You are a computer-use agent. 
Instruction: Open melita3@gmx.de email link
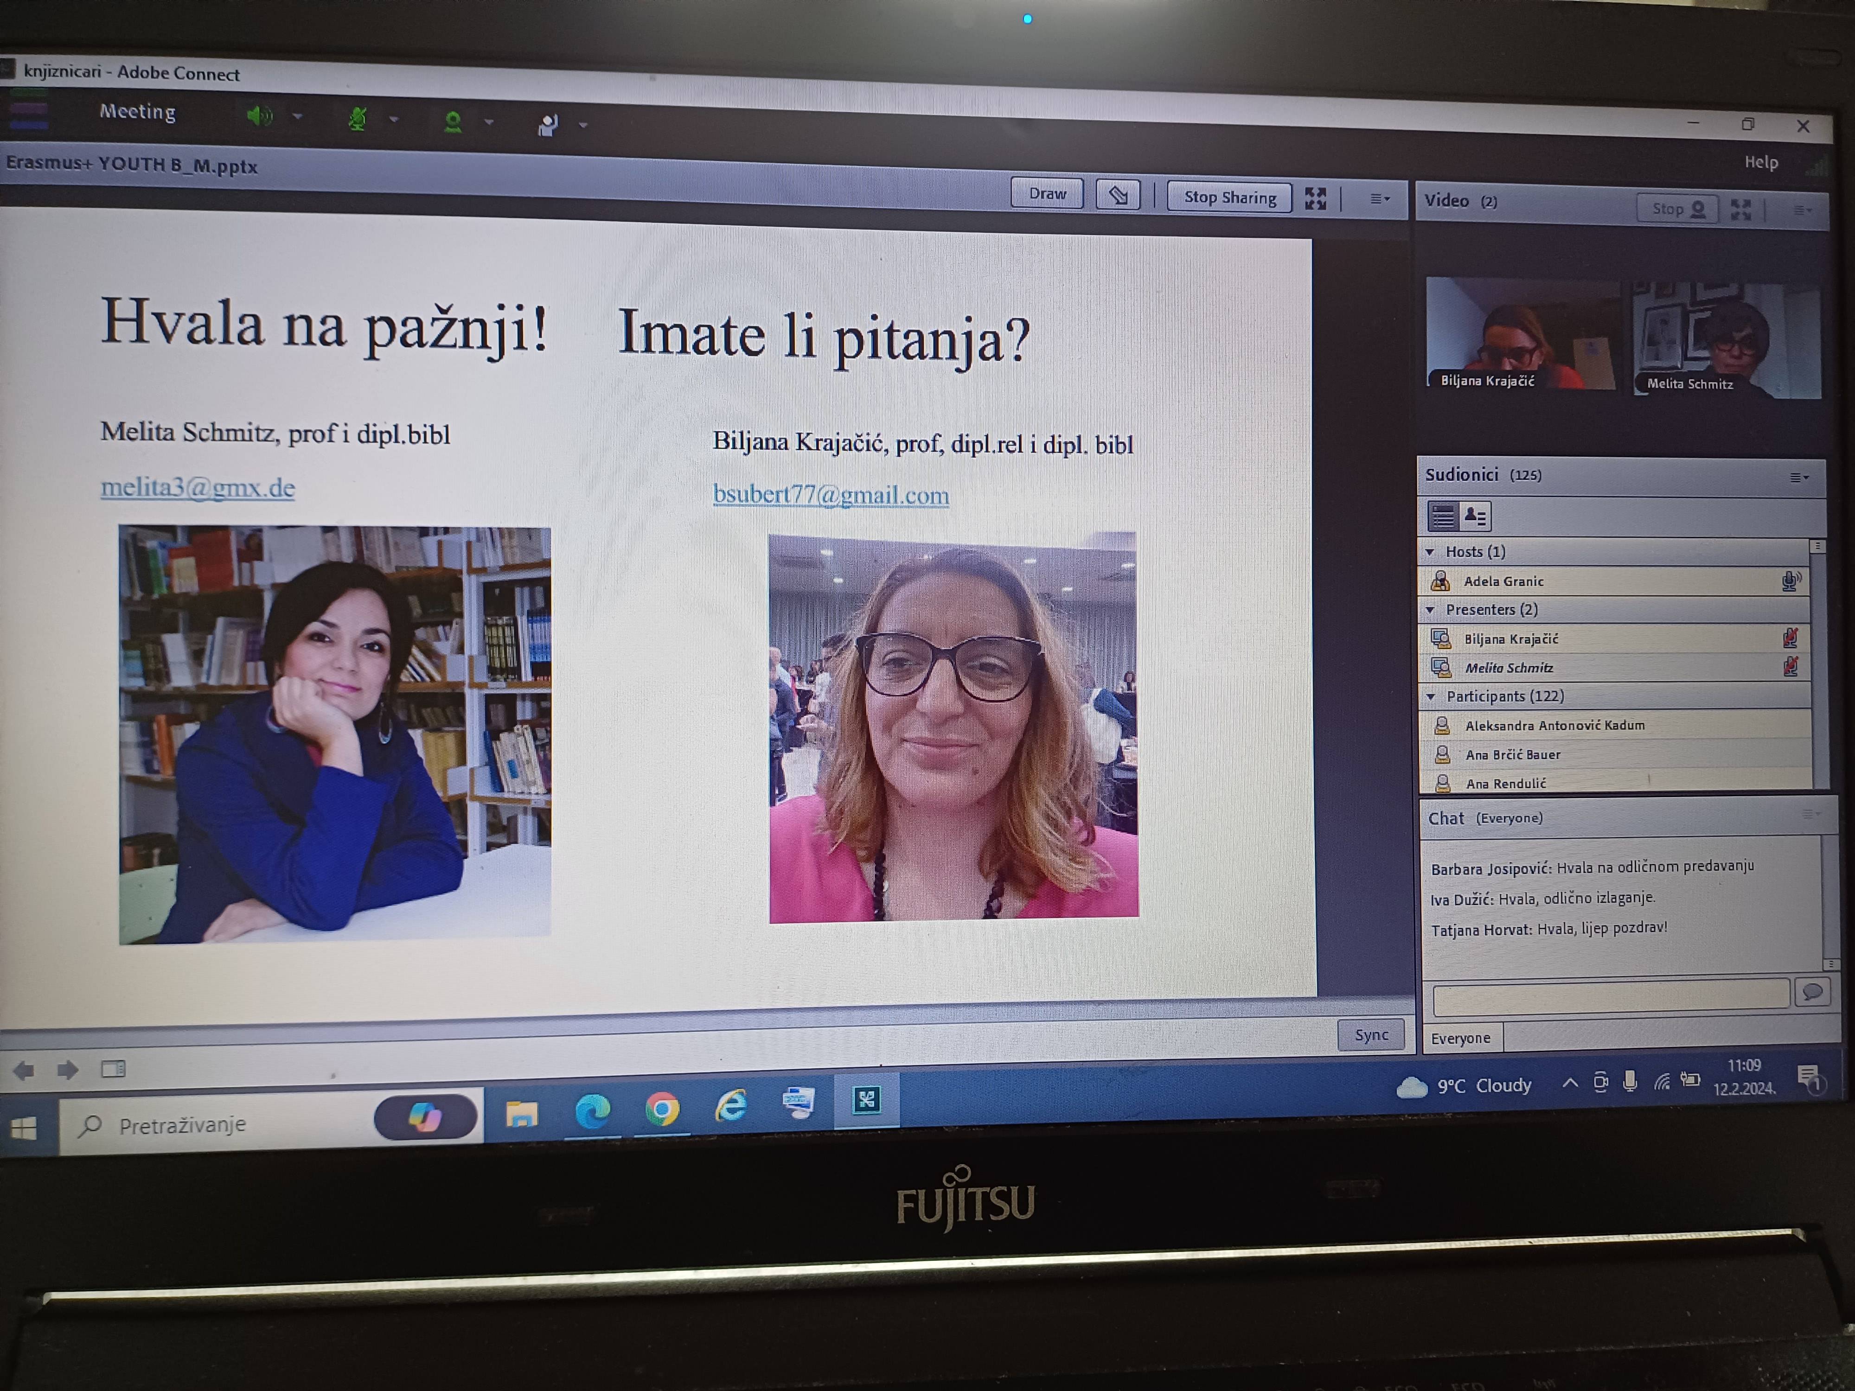198,487
